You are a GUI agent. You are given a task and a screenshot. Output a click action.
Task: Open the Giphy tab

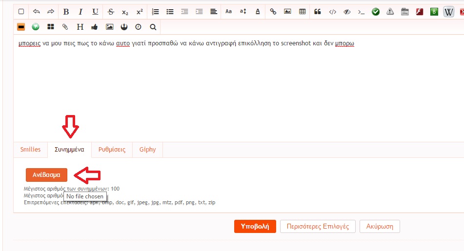pyautogui.click(x=147, y=150)
